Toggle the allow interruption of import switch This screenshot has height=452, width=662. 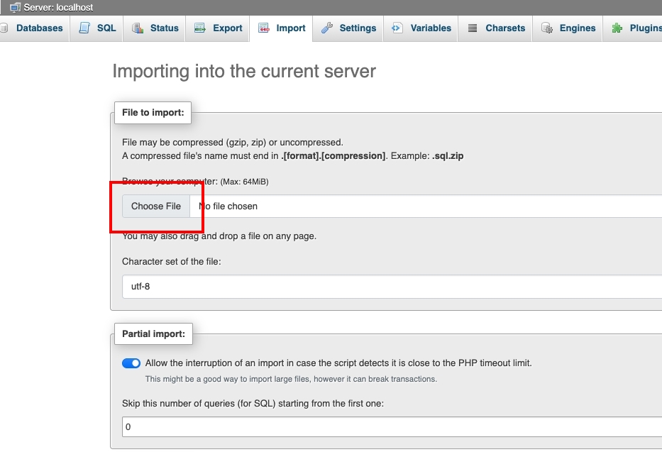pos(131,363)
